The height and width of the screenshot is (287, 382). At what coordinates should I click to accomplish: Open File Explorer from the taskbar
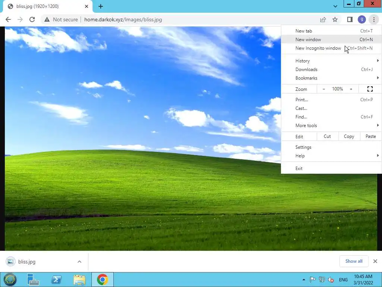(79, 280)
